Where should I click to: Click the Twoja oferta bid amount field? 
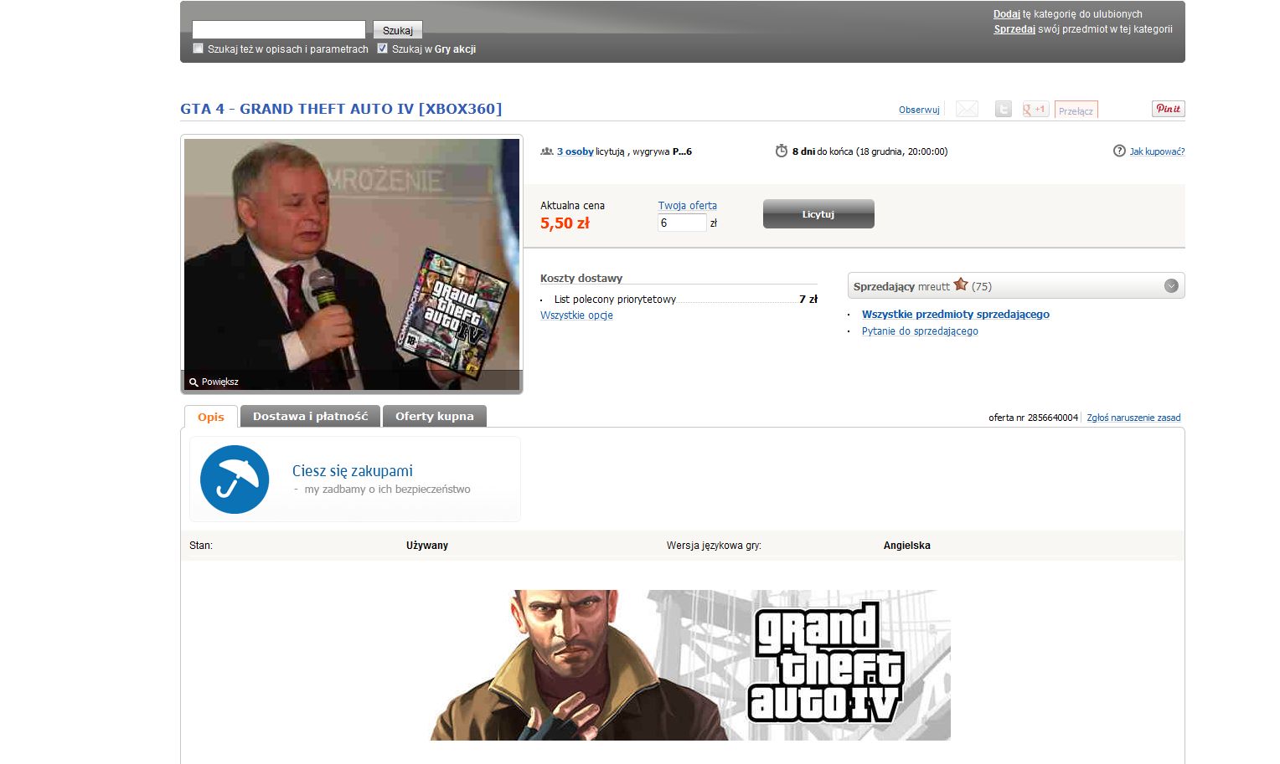pos(682,223)
